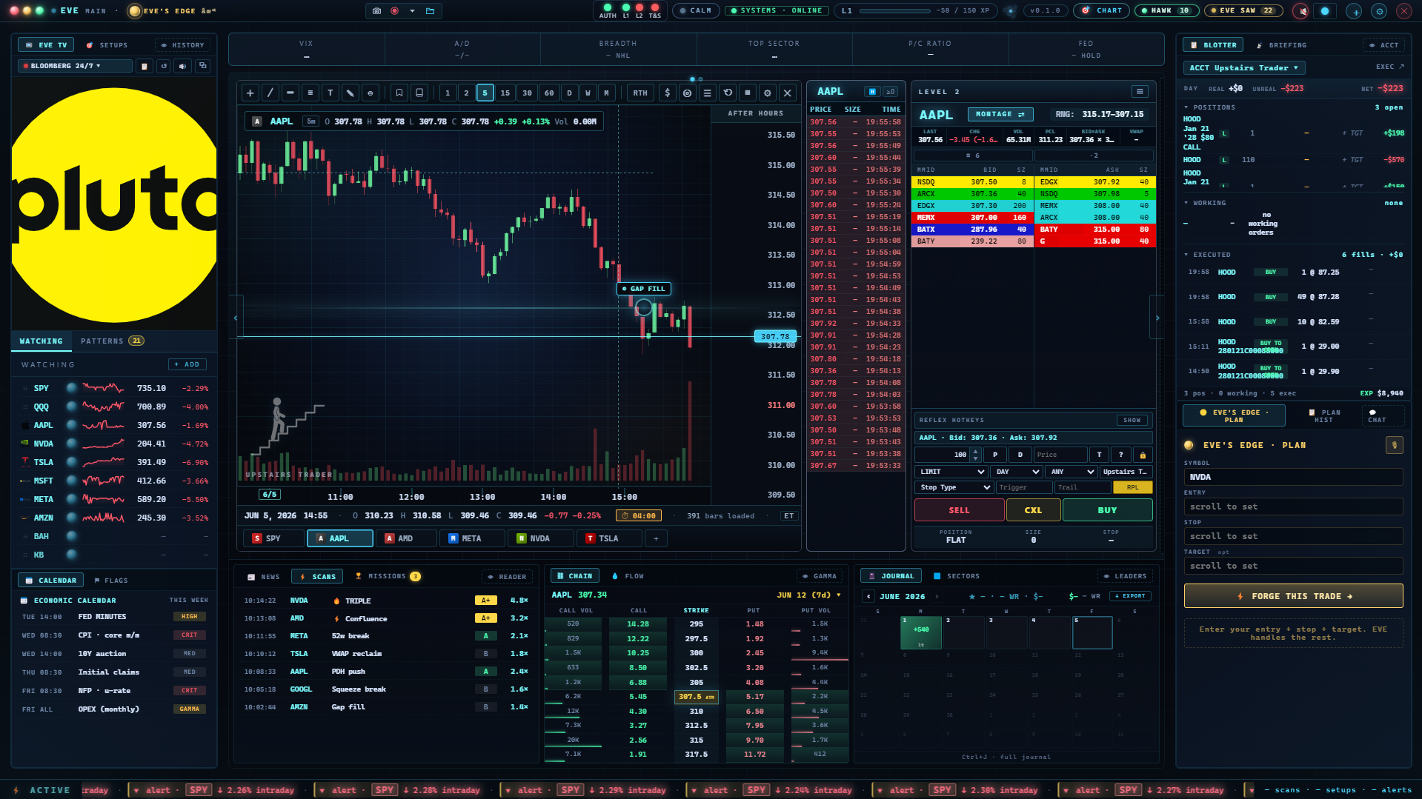The width and height of the screenshot is (1422, 799).
Task: Click the Price input field in order ticket
Action: click(x=1060, y=455)
